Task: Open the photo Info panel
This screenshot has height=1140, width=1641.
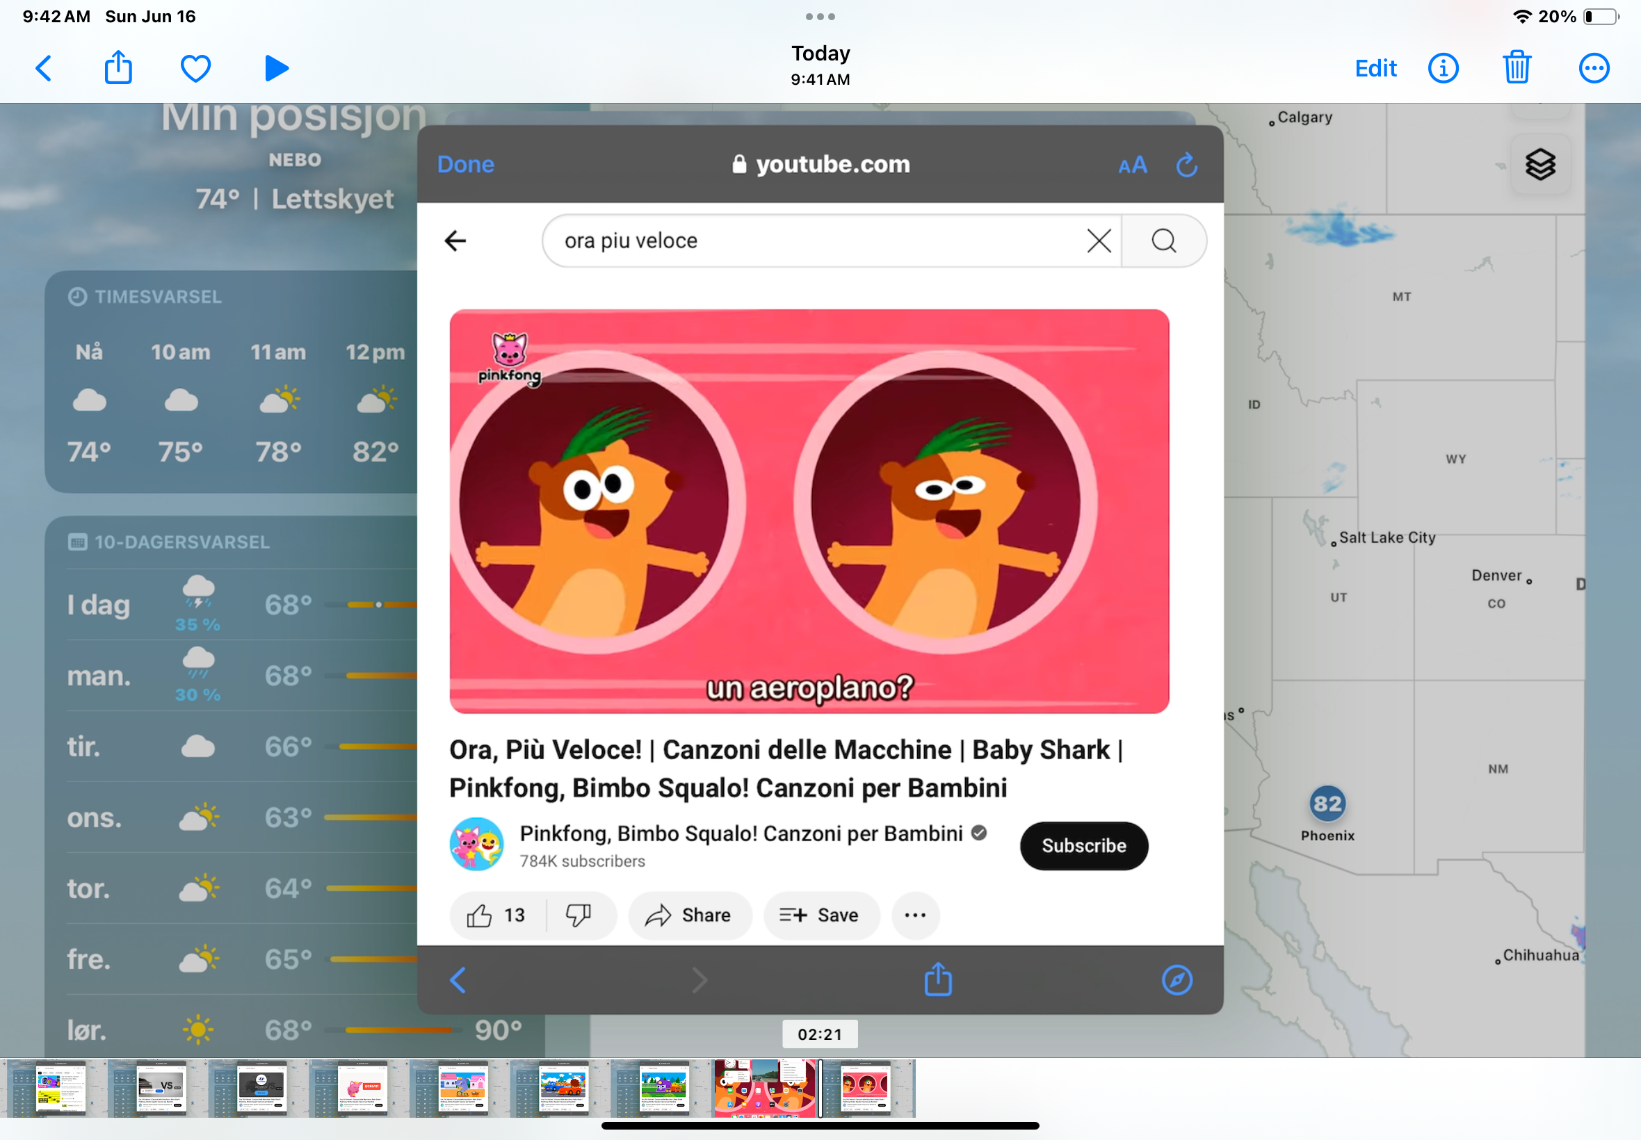Action: tap(1442, 69)
